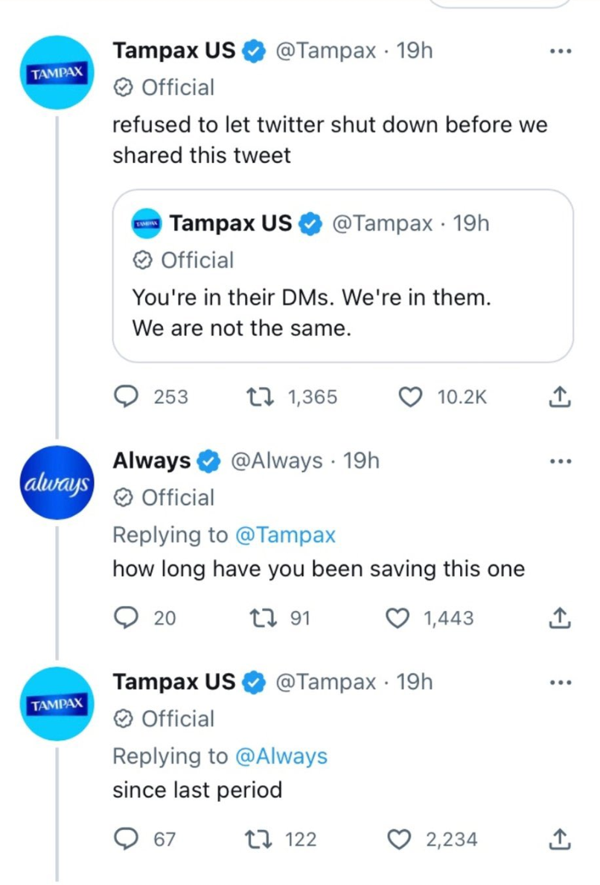Open the quoted Tampax tweet about DMs
Viewport: 600px width, 885px height.
[342, 276]
